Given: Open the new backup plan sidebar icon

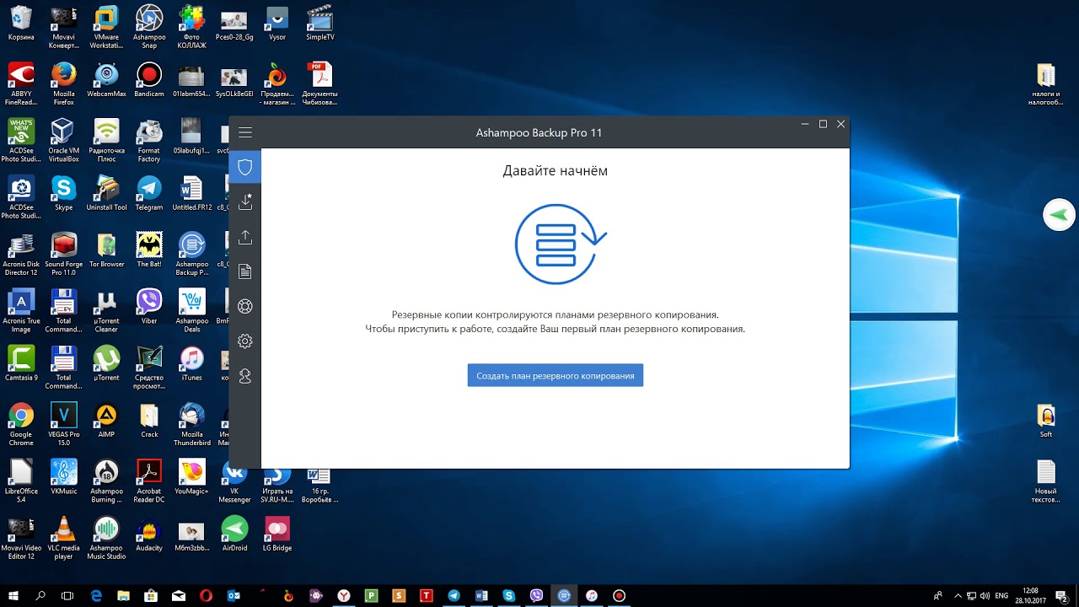Looking at the screenshot, I should point(245,201).
